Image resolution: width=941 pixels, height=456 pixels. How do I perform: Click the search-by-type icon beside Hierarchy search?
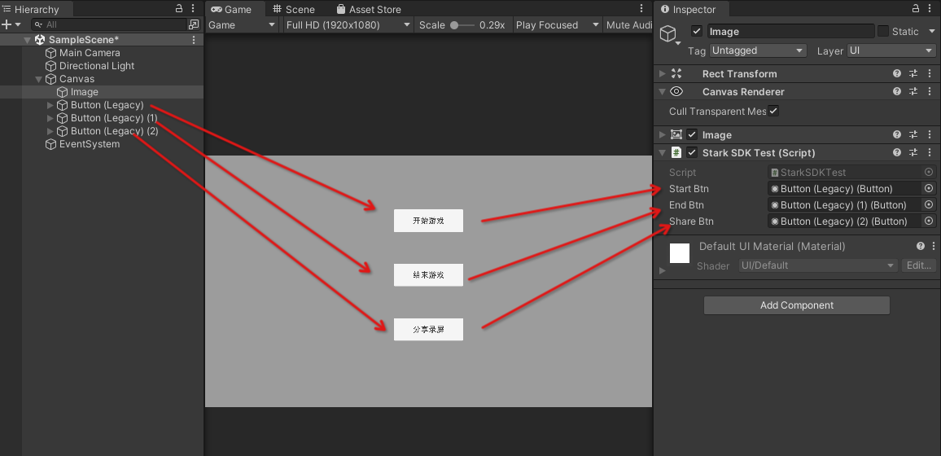[x=194, y=24]
